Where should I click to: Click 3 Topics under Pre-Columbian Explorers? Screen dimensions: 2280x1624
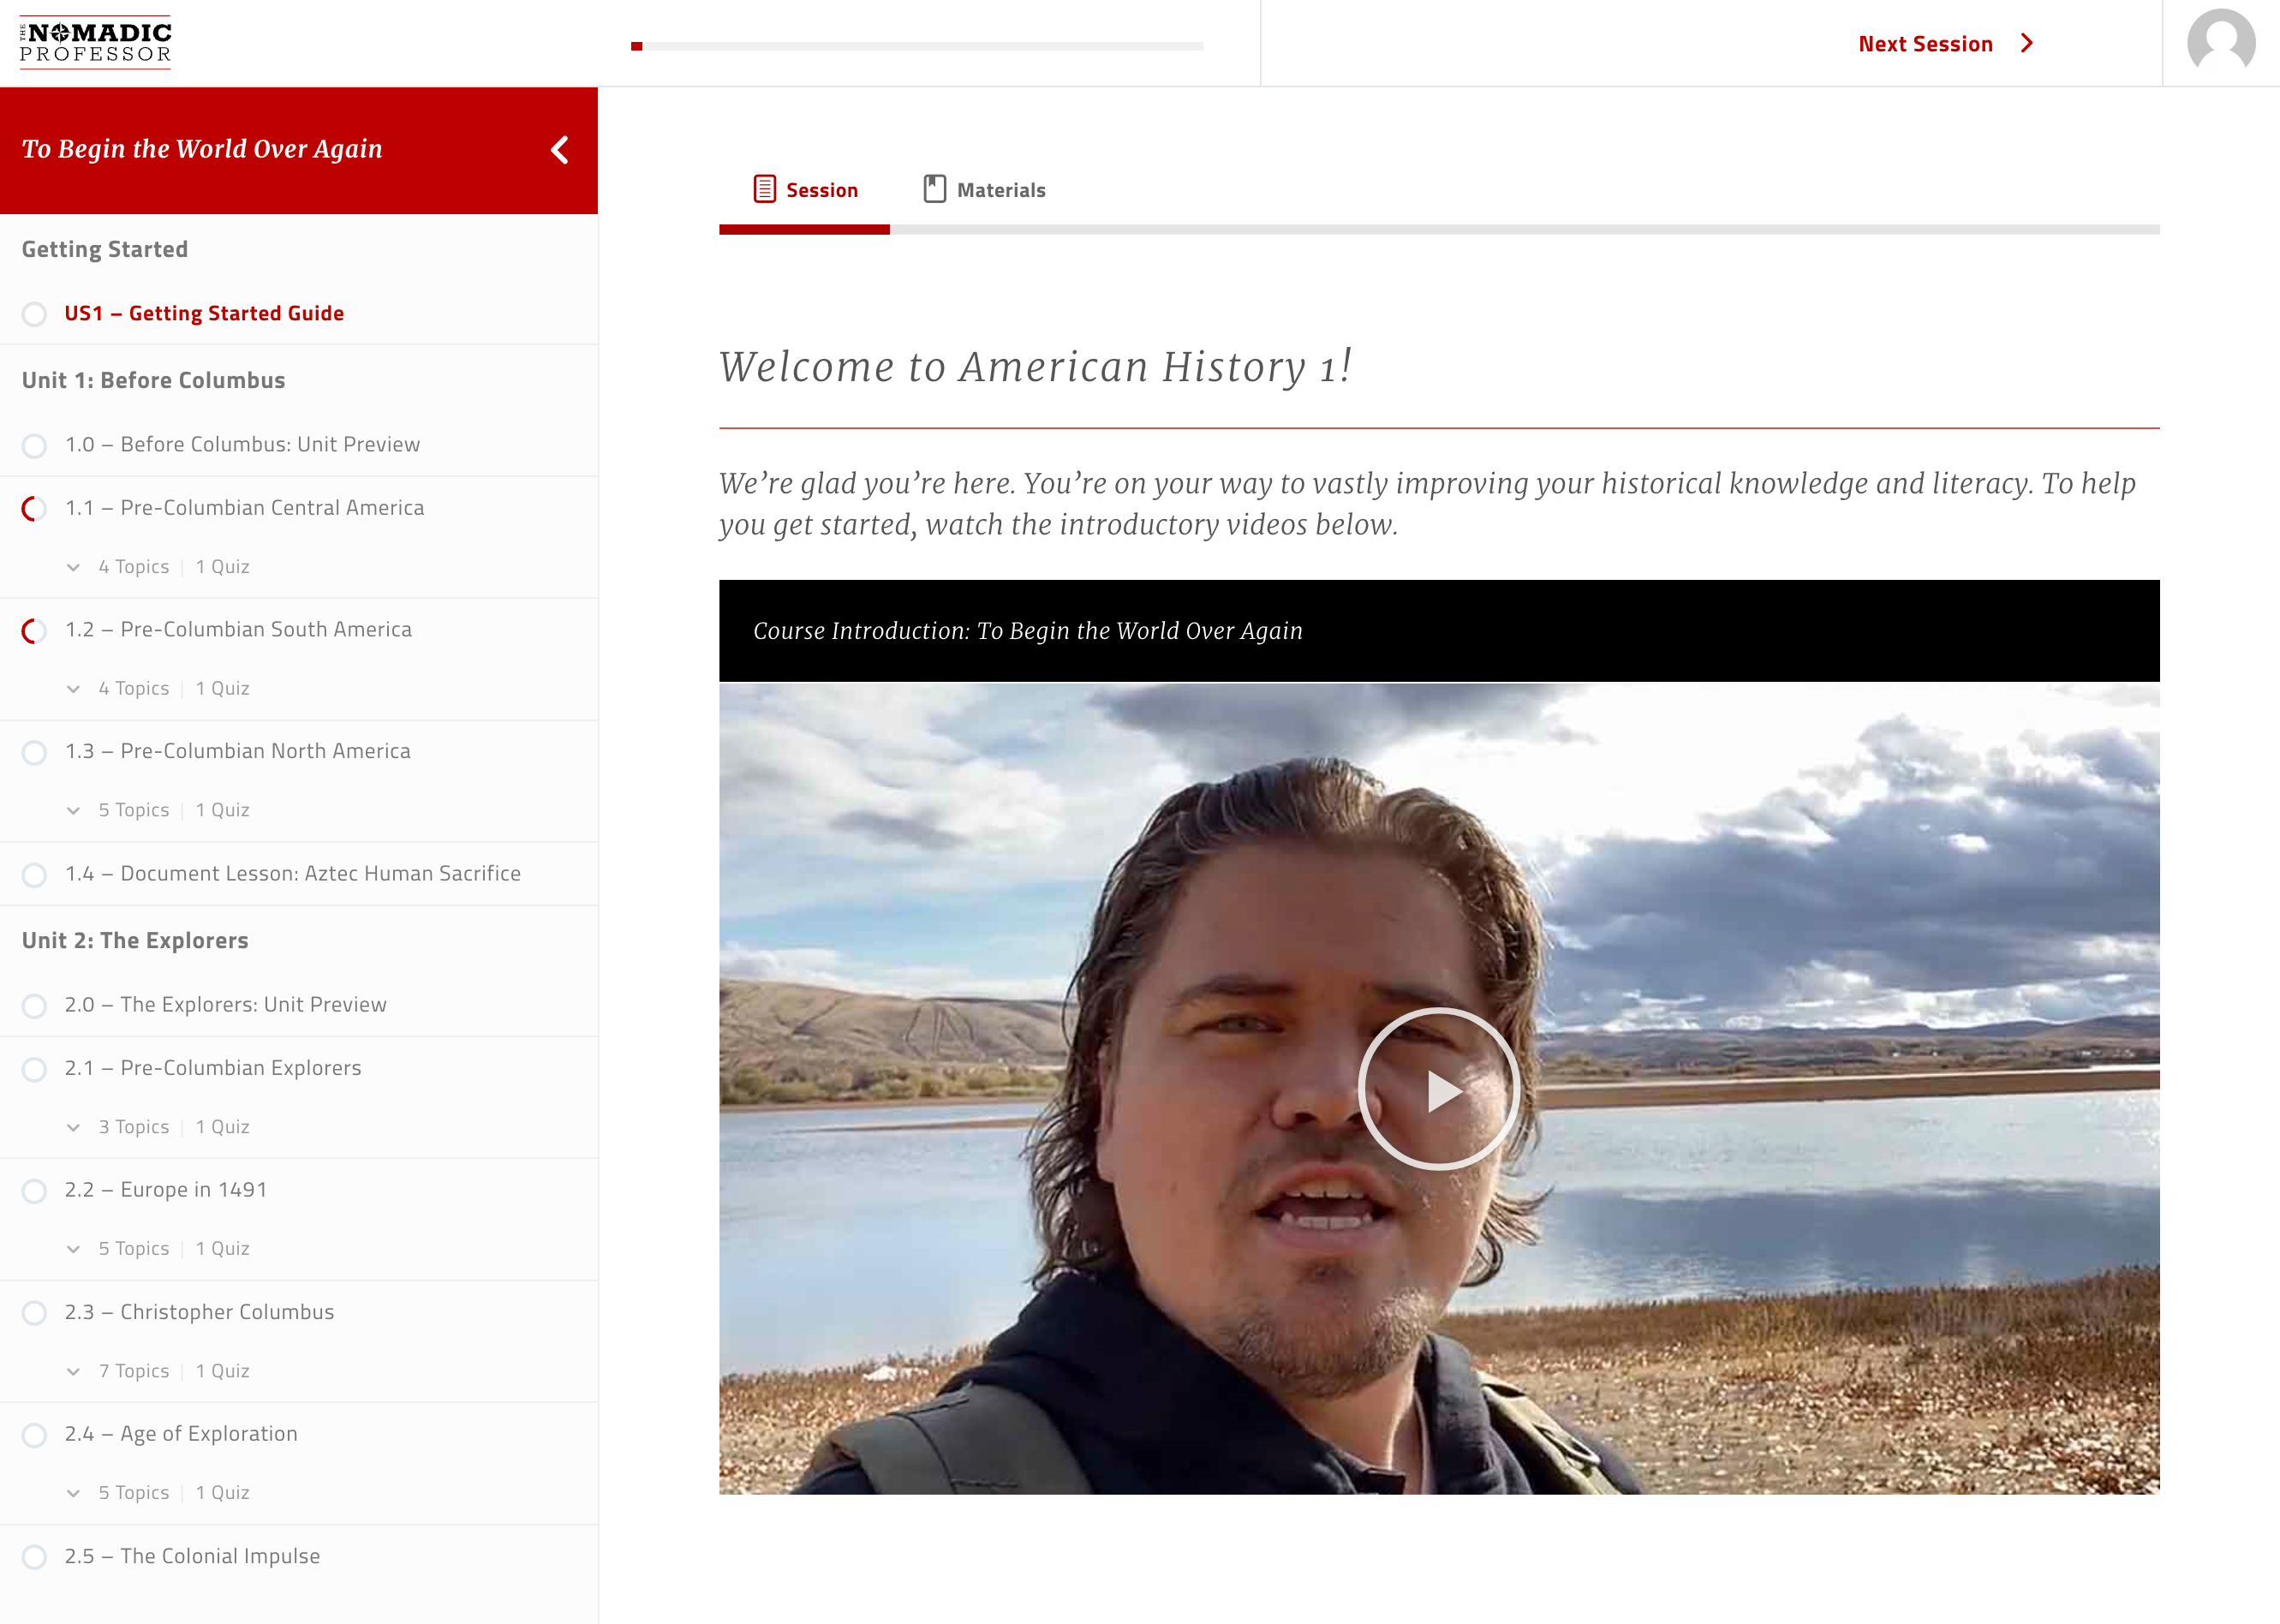click(134, 1127)
